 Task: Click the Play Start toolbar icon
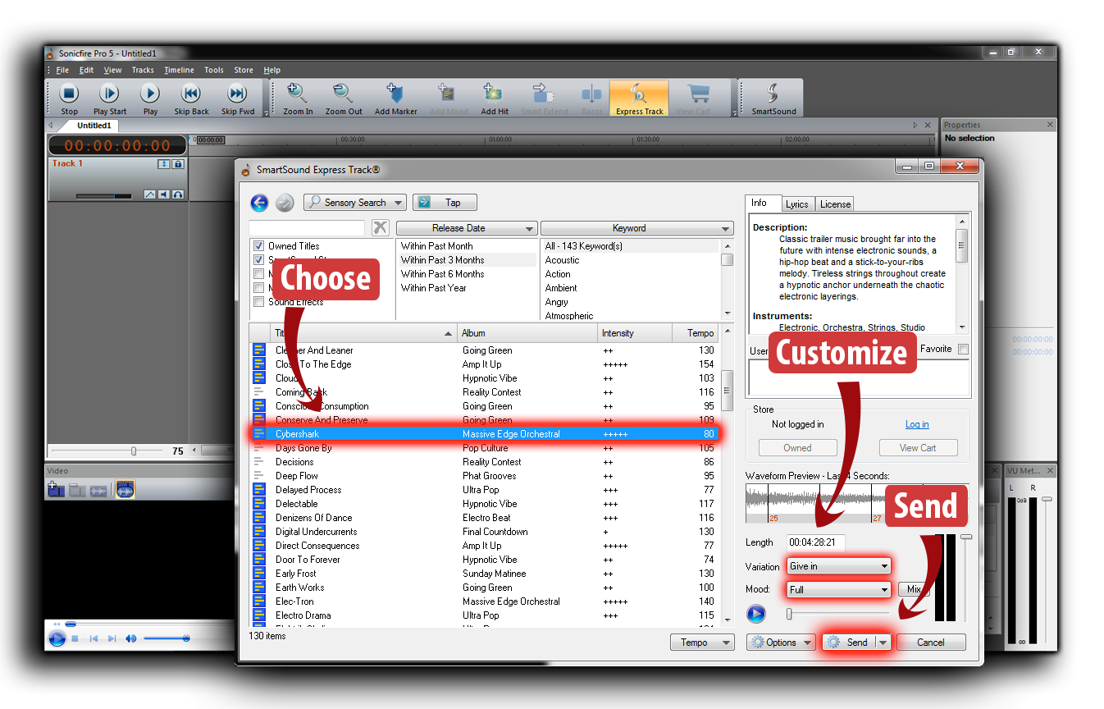(110, 98)
